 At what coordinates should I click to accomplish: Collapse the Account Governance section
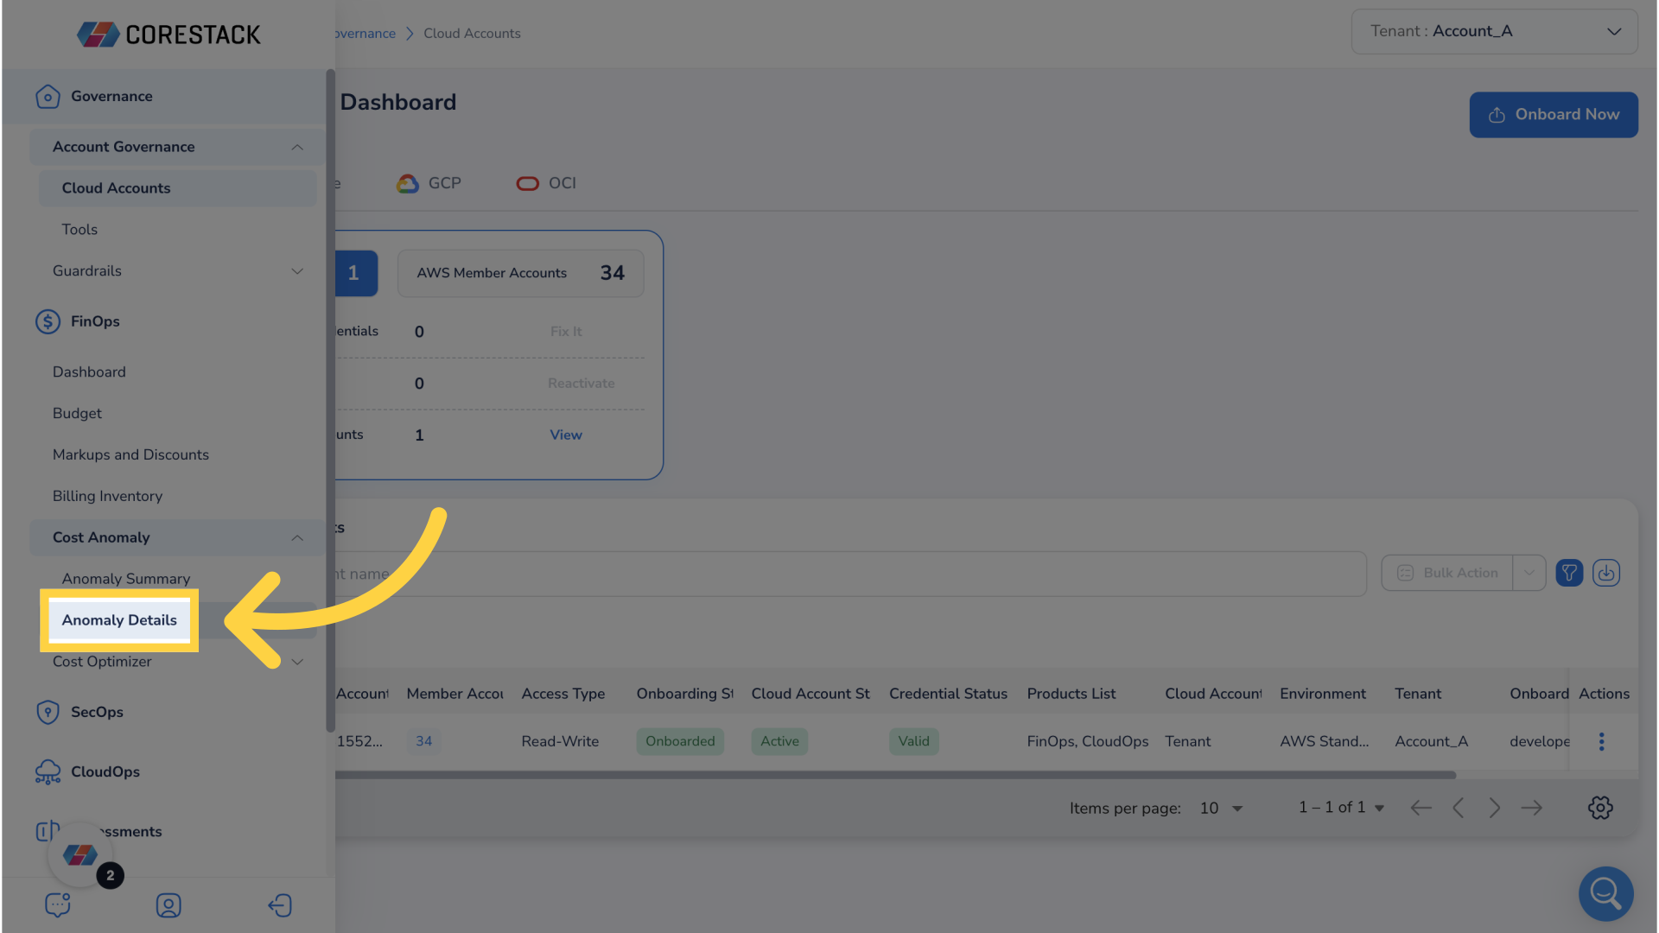point(297,147)
